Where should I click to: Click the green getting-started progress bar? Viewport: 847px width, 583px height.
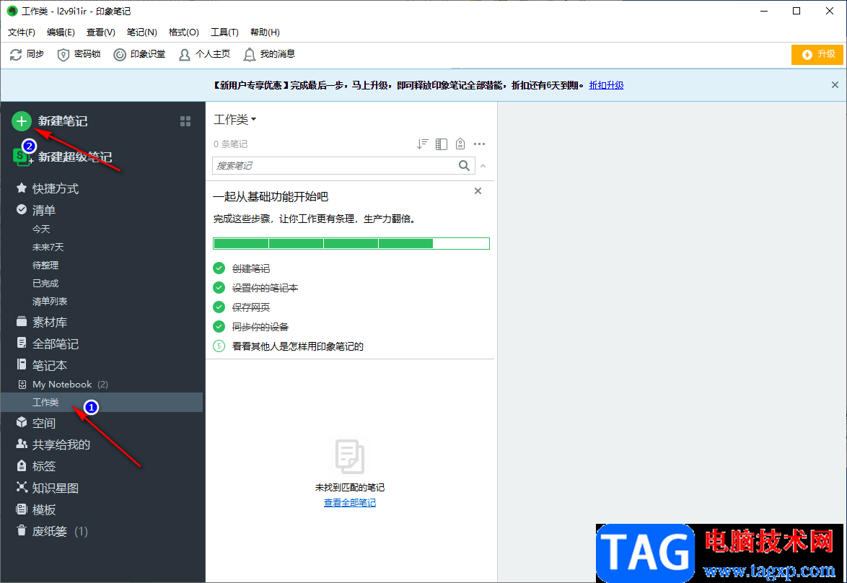pos(351,244)
